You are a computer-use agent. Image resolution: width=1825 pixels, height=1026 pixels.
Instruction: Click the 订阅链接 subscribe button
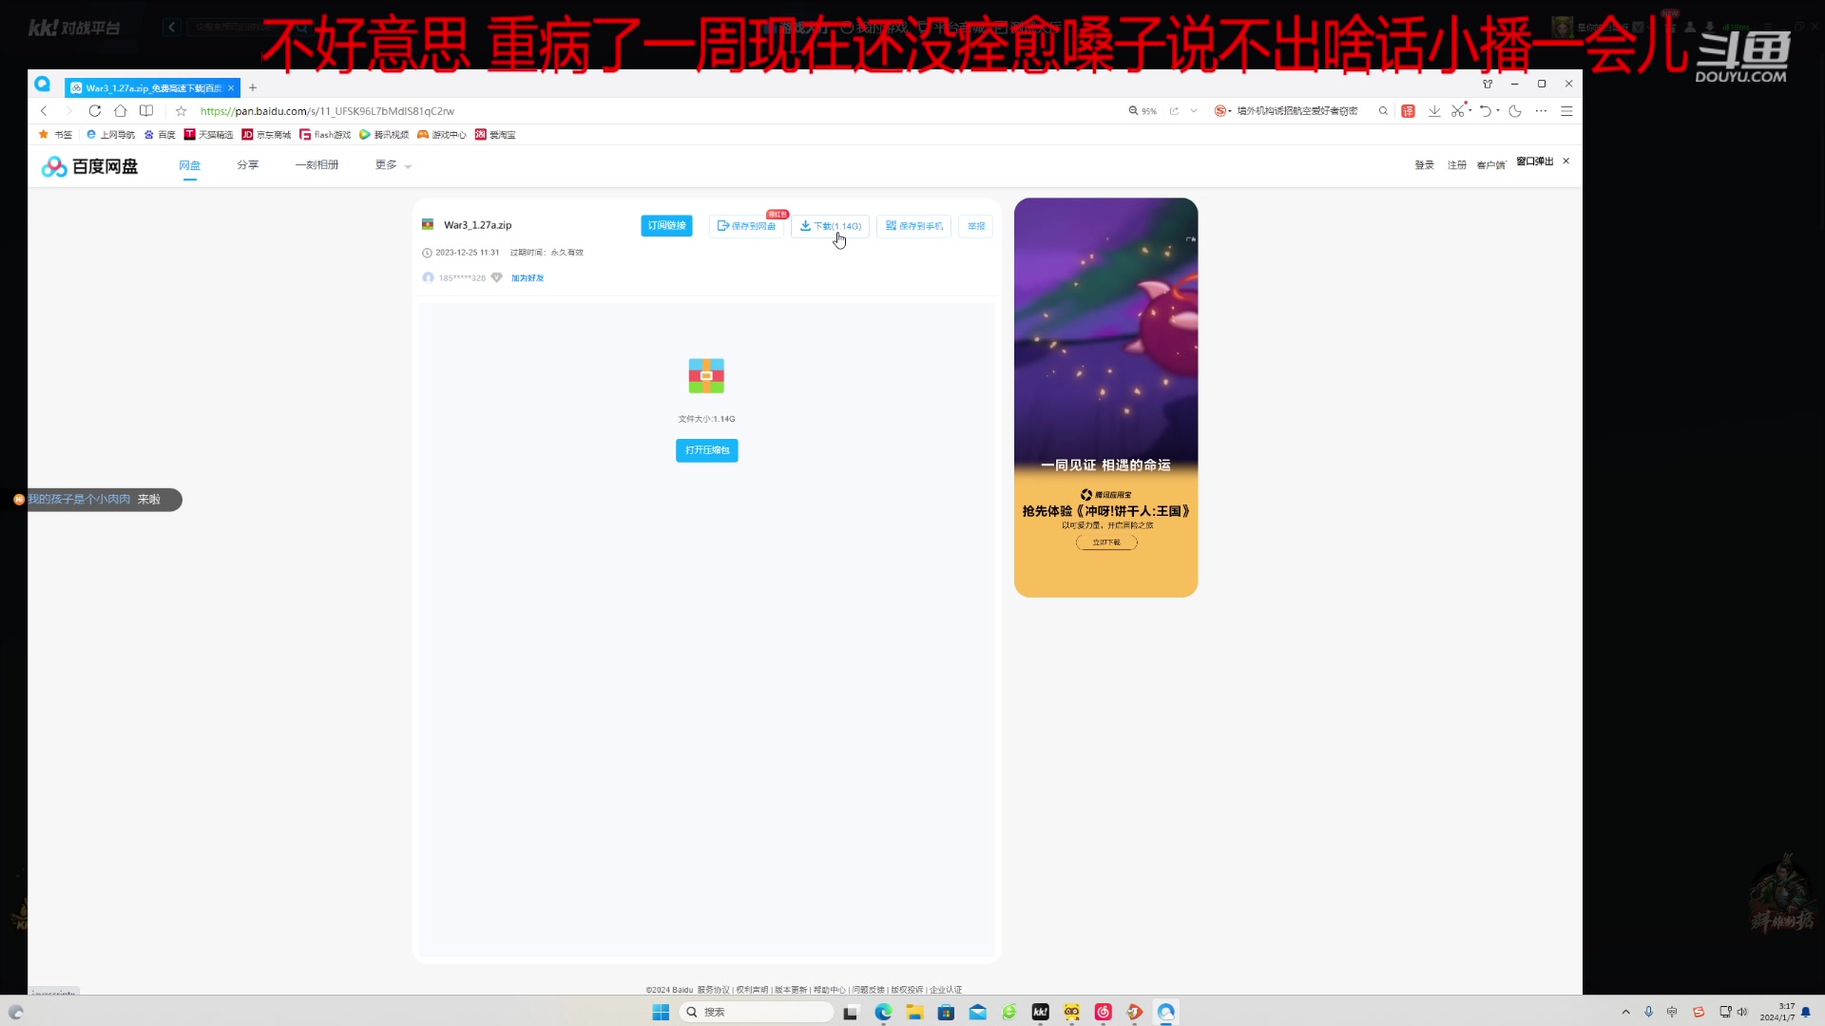(x=666, y=226)
